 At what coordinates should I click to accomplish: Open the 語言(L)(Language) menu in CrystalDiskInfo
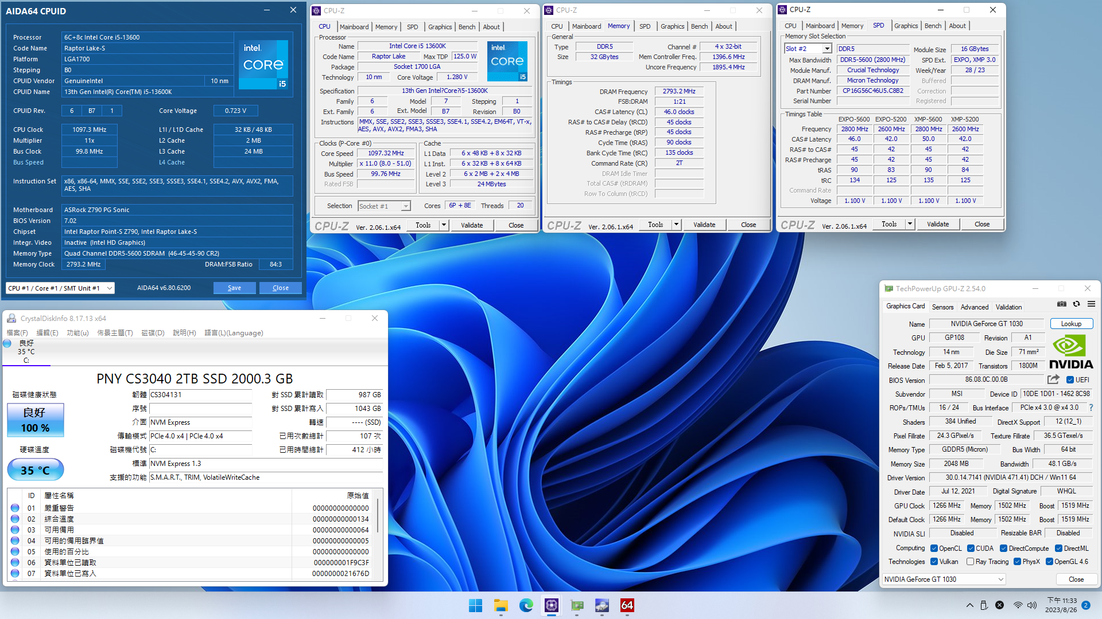234,333
